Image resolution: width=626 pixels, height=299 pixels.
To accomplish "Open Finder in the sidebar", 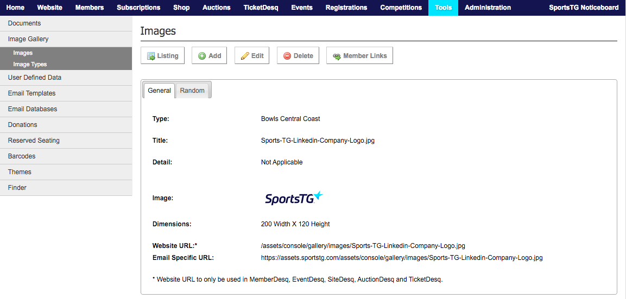I will click(66, 188).
